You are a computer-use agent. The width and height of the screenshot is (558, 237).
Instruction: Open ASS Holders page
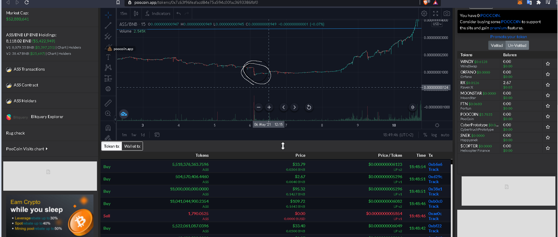pyautogui.click(x=25, y=101)
